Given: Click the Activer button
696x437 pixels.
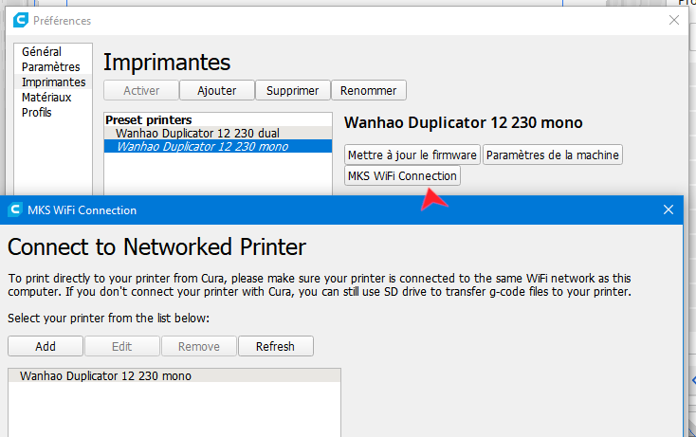Looking at the screenshot, I should [141, 90].
